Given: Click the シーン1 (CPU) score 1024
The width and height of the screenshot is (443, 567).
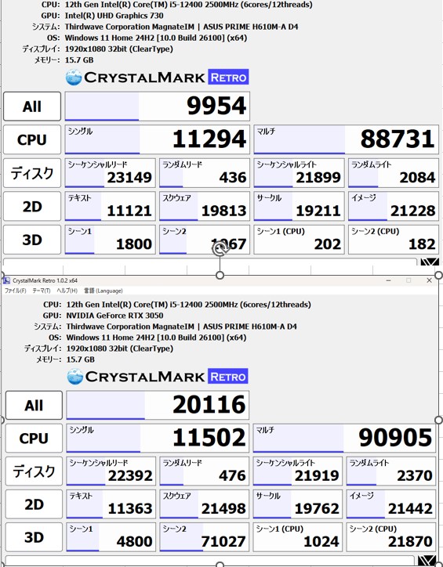Looking at the screenshot, I should (298, 537).
